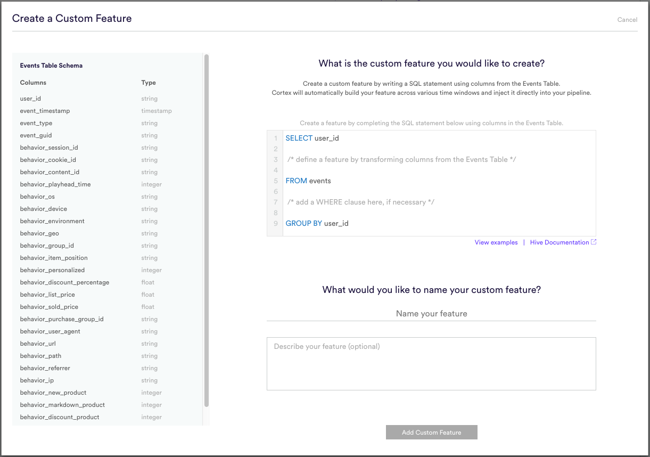Select the event_type column row

(x=108, y=123)
